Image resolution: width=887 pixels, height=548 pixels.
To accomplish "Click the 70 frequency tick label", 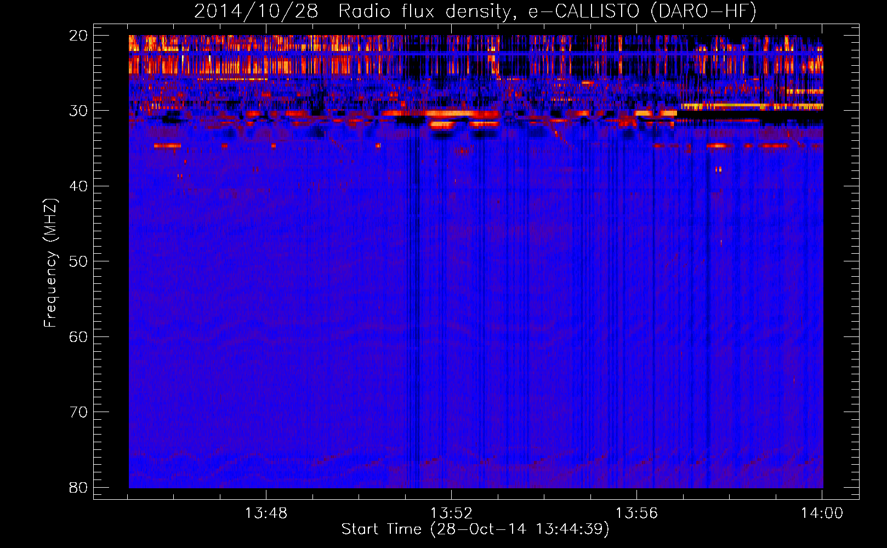I will [78, 412].
